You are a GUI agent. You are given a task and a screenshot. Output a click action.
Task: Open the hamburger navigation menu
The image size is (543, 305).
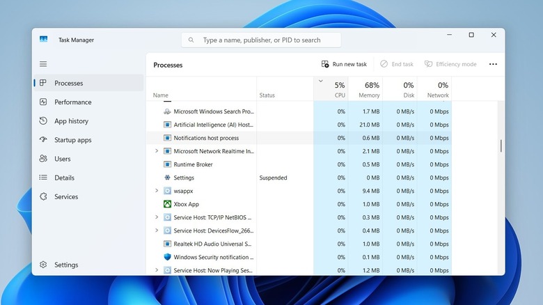coord(43,64)
